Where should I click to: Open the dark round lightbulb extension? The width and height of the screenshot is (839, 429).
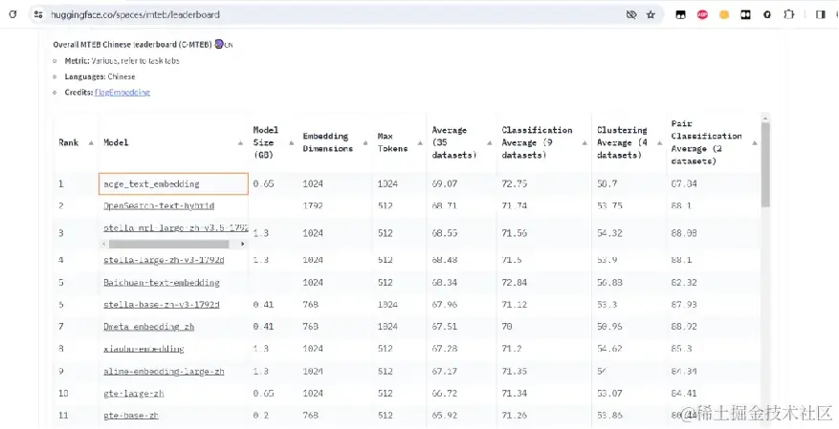767,15
